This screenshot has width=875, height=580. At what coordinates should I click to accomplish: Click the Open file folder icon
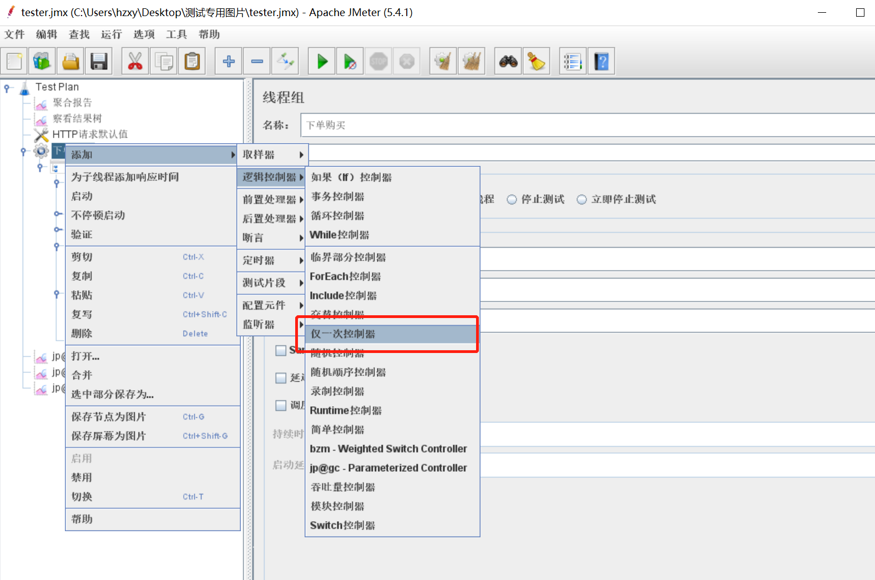point(70,61)
